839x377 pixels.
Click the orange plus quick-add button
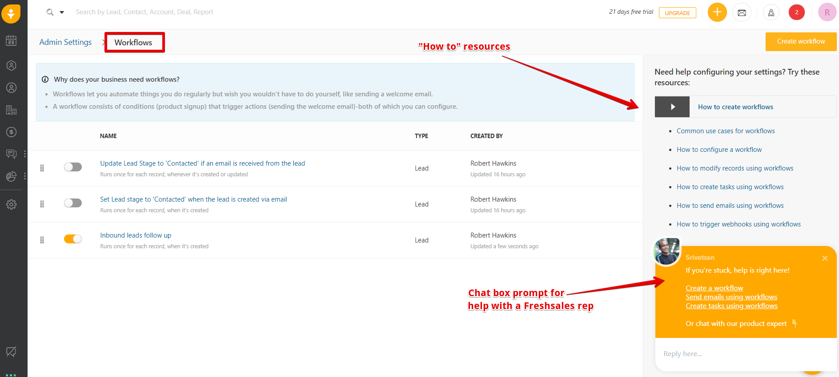point(717,12)
